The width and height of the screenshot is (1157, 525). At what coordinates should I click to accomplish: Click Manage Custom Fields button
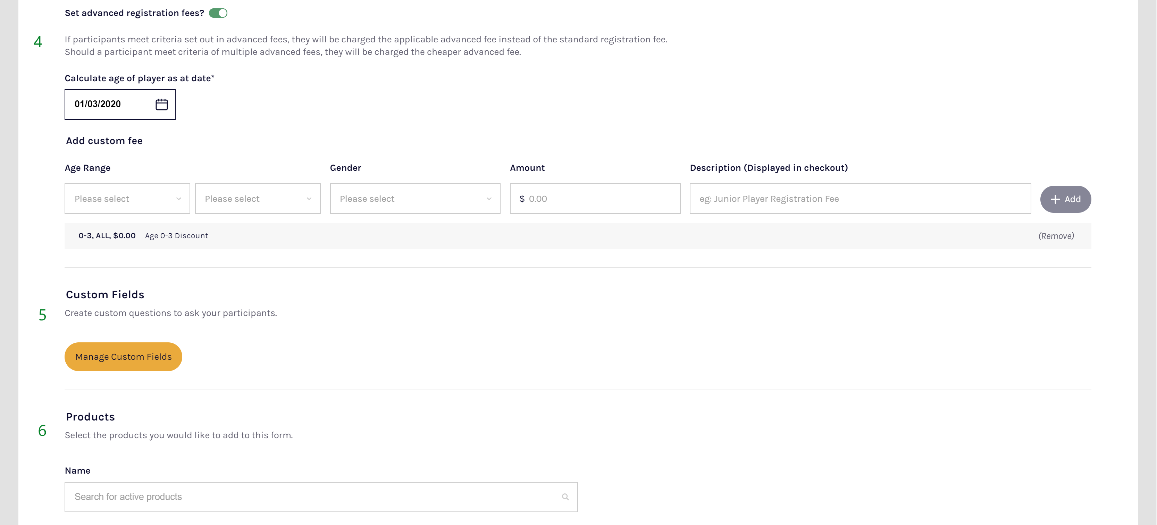(123, 357)
